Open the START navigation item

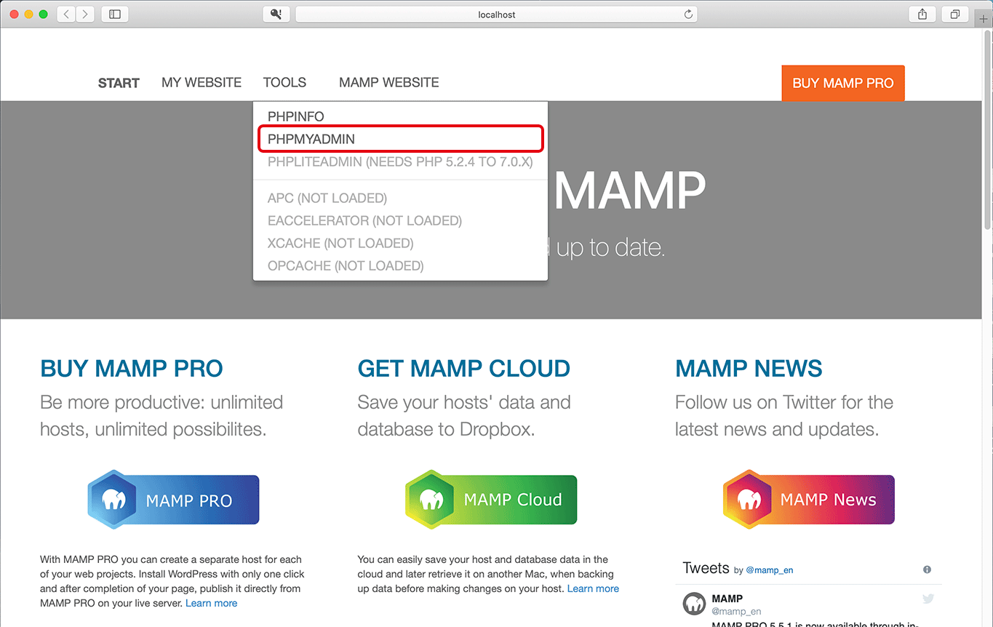pos(119,83)
